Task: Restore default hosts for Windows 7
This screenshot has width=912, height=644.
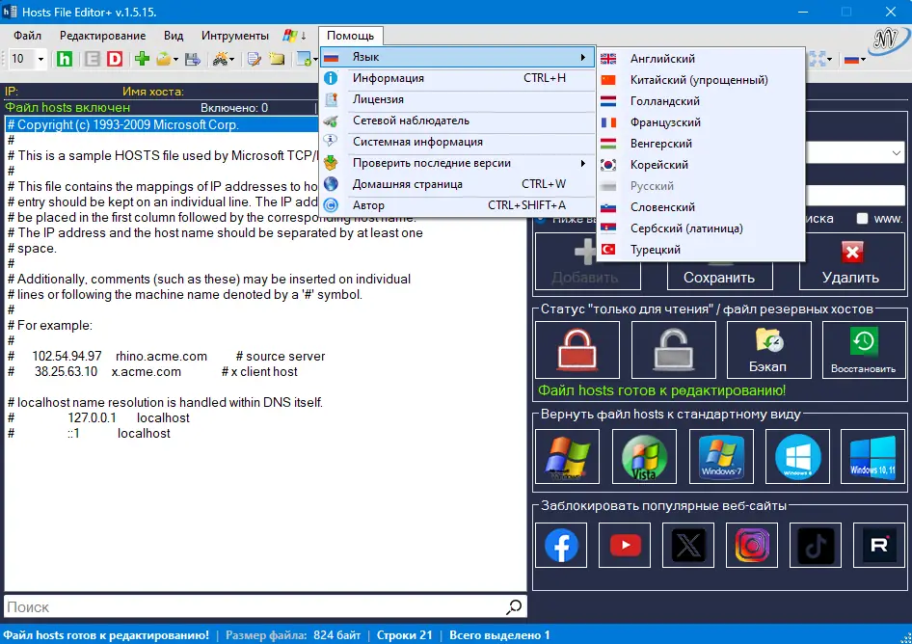Action: tap(721, 457)
